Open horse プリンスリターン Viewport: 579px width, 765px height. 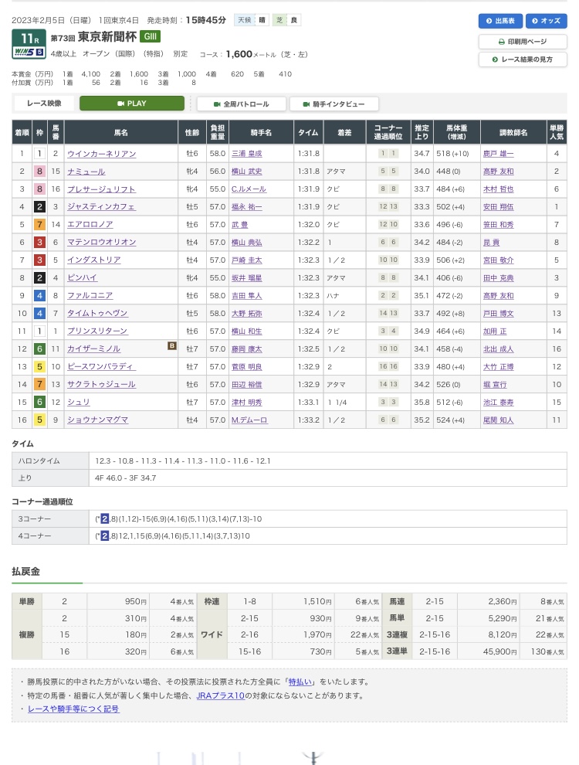coord(97,331)
